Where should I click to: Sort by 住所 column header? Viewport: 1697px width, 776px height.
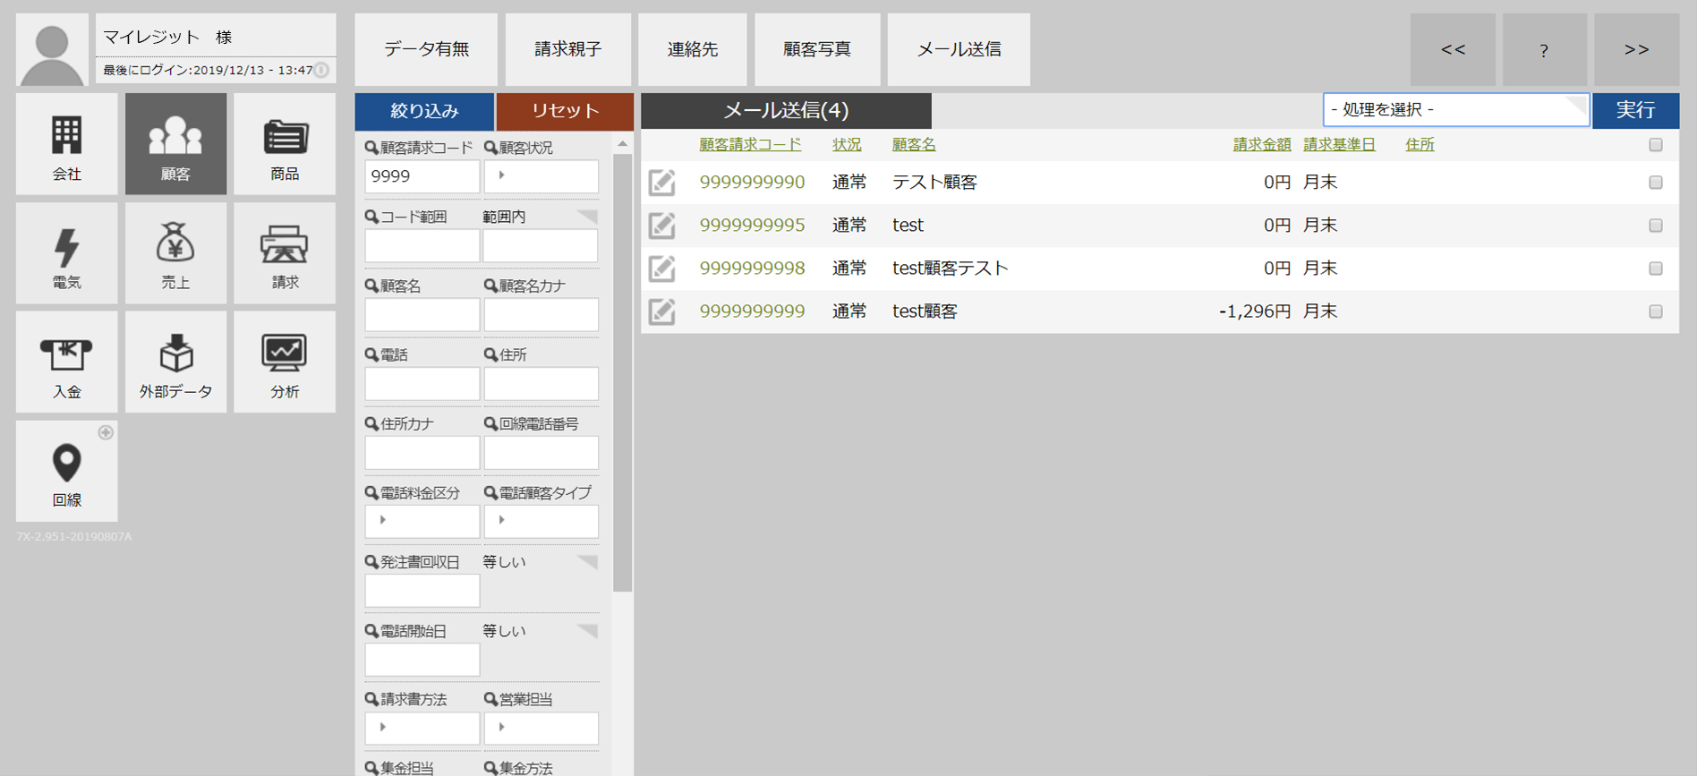tap(1420, 144)
